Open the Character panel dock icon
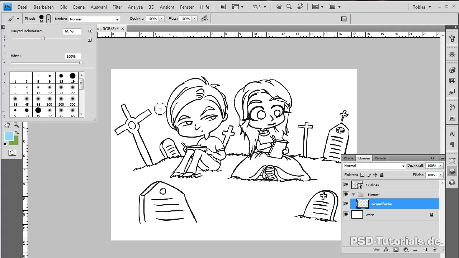The height and width of the screenshot is (258, 459). click(x=452, y=134)
